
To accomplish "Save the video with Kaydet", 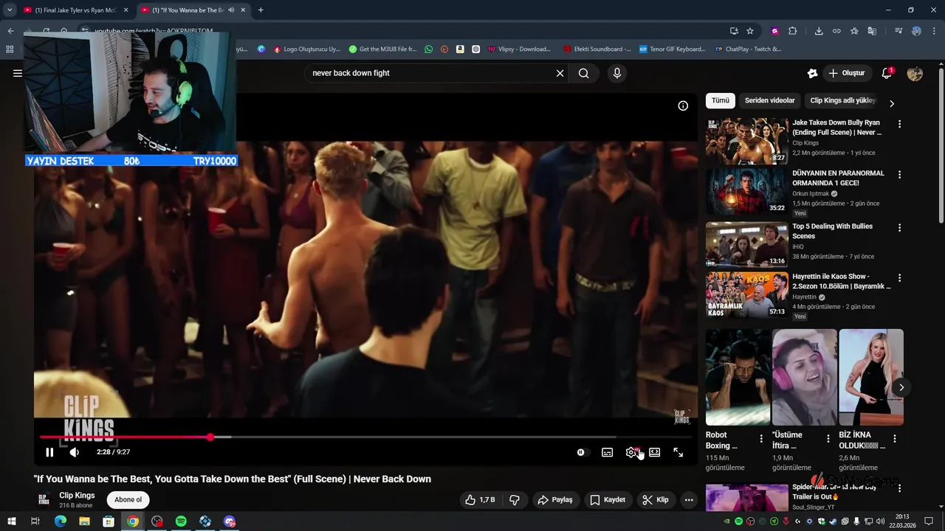I will tap(607, 500).
